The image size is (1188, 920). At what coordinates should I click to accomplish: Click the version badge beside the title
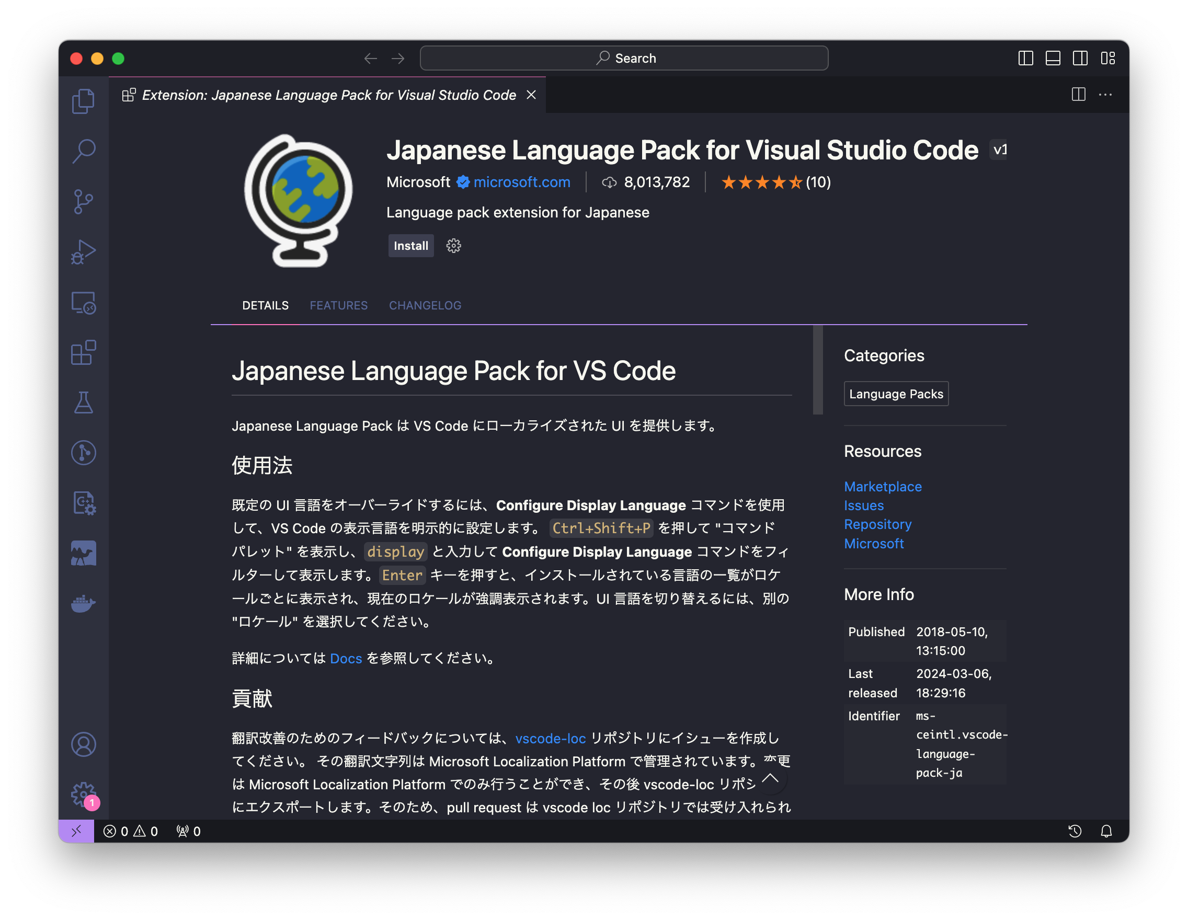pos(998,149)
